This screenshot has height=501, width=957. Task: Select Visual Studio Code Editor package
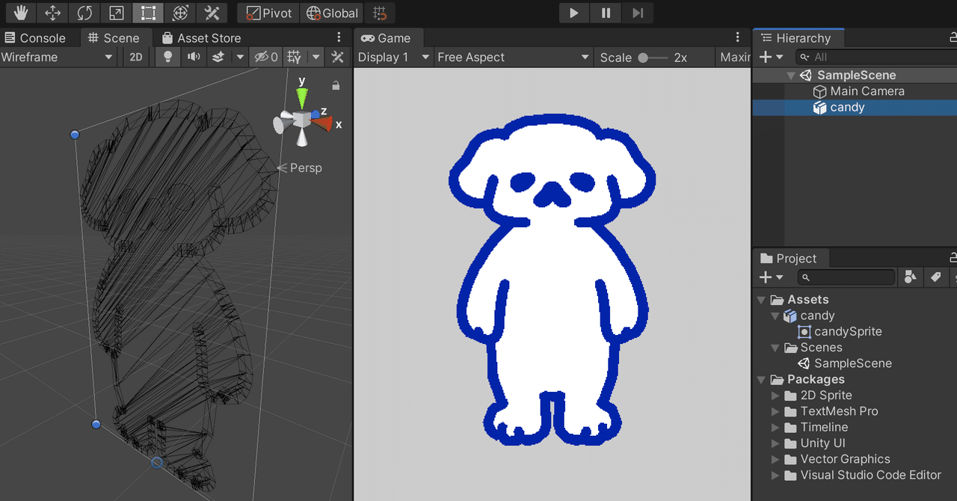click(863, 475)
